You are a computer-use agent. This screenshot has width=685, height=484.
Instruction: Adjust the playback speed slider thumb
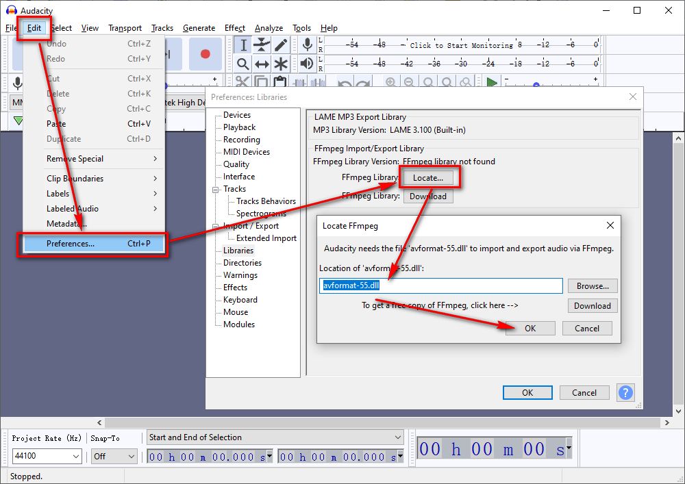536,86
